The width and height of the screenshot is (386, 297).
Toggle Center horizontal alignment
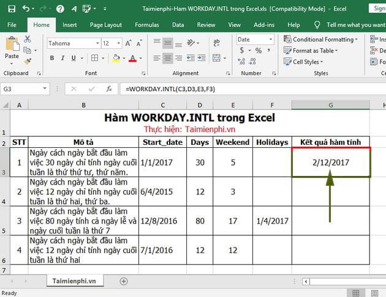pyautogui.click(x=168, y=58)
